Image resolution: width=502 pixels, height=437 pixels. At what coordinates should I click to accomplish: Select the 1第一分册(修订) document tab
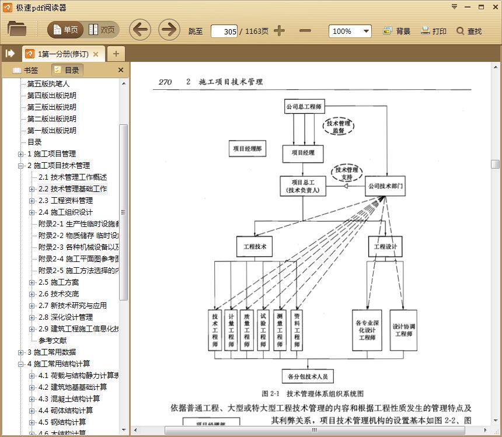[x=64, y=54]
